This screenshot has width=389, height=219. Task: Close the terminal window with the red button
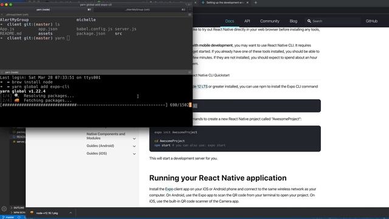(2, 4)
